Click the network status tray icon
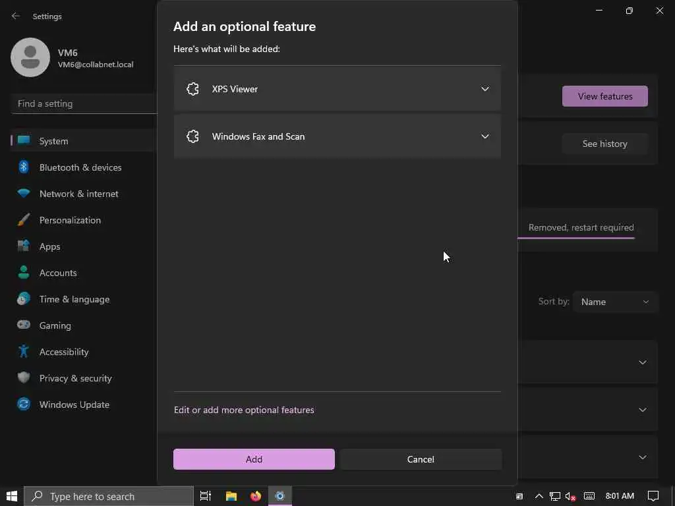This screenshot has height=506, width=675. tap(555, 496)
